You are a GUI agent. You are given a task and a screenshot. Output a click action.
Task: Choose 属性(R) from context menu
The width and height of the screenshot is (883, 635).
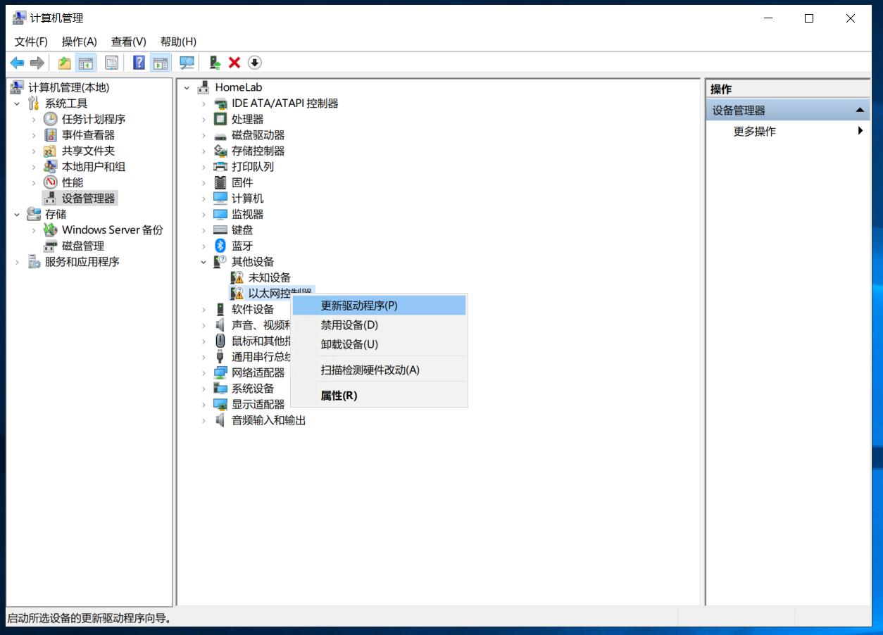click(x=379, y=396)
